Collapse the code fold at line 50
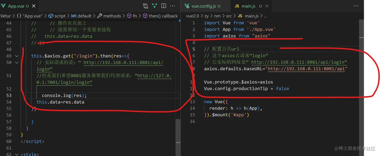This screenshot has height=156, width=380. 17,63
